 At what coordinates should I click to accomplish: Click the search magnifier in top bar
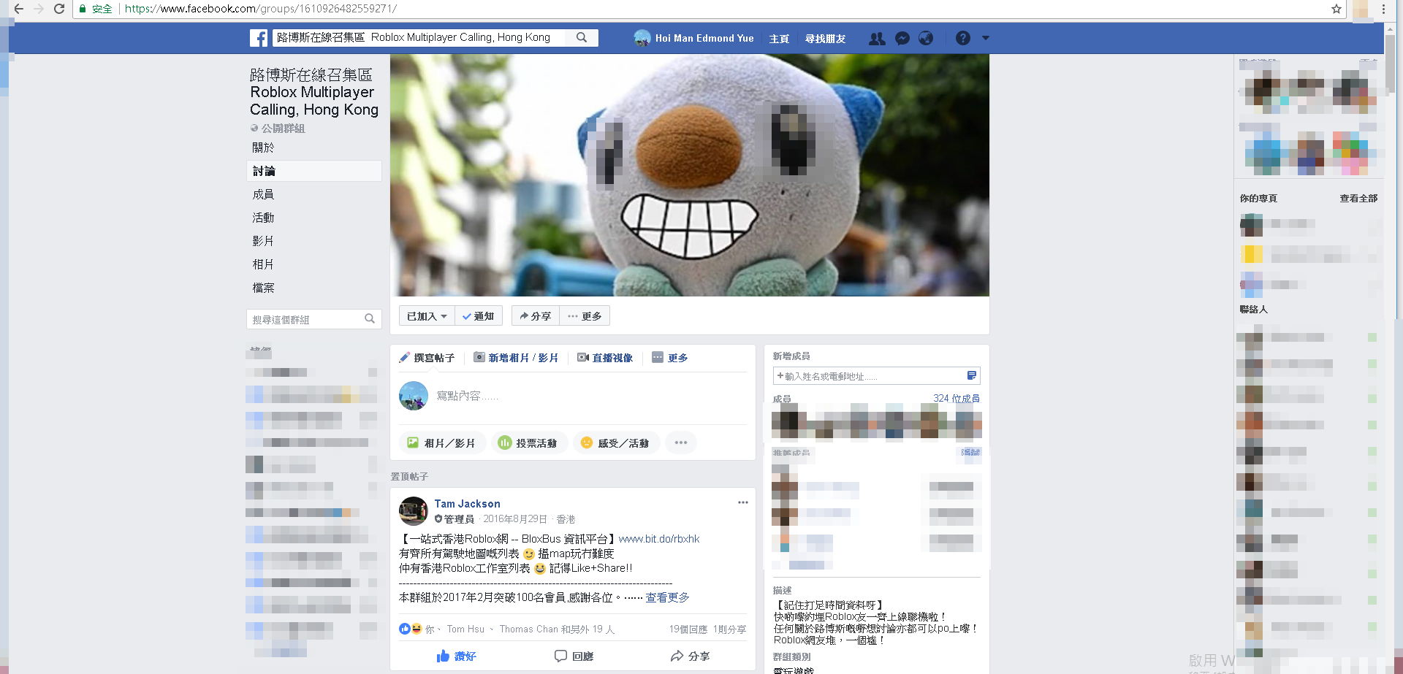582,37
